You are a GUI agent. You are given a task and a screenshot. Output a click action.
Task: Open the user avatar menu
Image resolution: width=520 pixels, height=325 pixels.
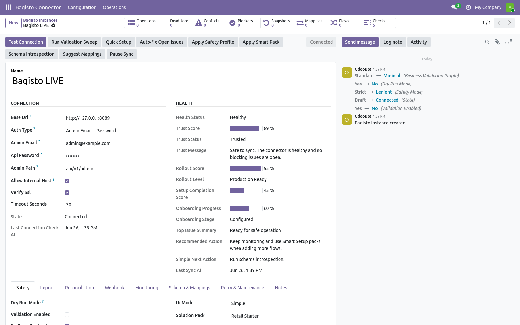pyautogui.click(x=510, y=7)
